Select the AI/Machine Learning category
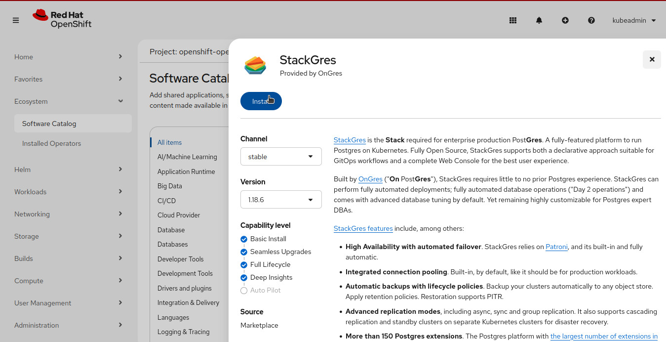This screenshot has width=666, height=342. (187, 157)
